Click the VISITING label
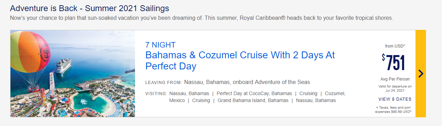The height and width of the screenshot is (126, 442). [x=156, y=94]
